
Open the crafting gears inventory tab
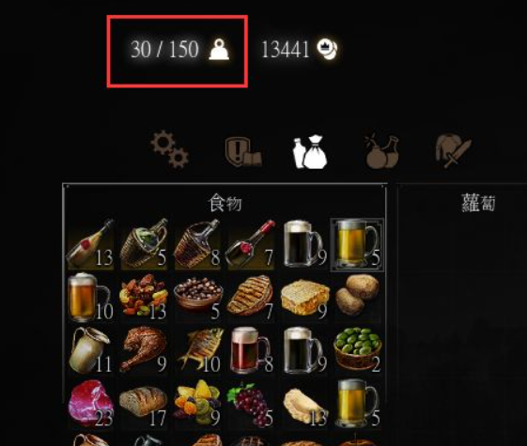[170, 149]
